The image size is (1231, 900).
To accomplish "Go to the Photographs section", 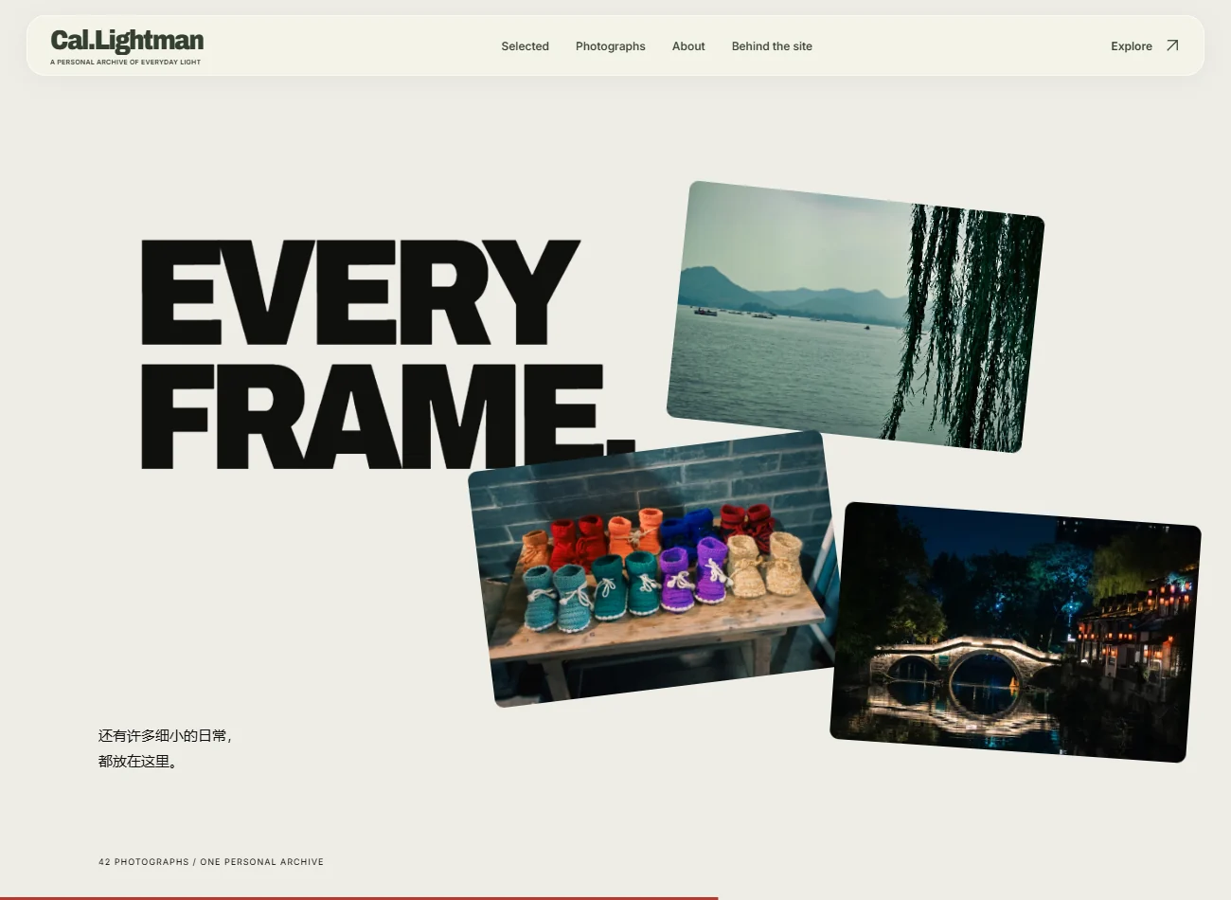I will click(610, 46).
